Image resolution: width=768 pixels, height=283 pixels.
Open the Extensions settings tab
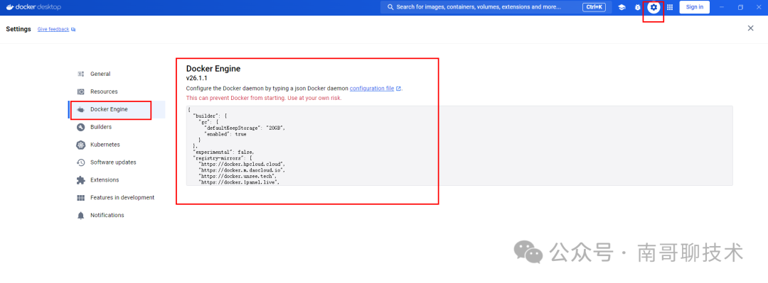tap(117, 180)
